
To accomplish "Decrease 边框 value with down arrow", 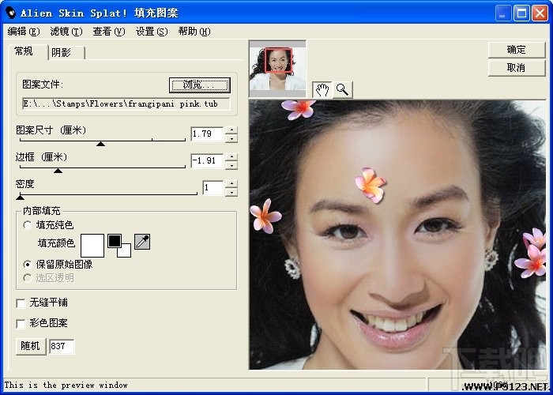I will [231, 165].
